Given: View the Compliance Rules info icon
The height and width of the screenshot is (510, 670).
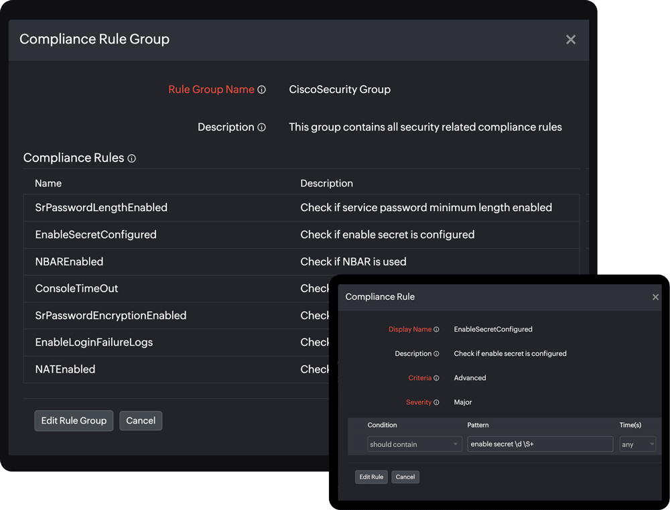Looking at the screenshot, I should (131, 158).
